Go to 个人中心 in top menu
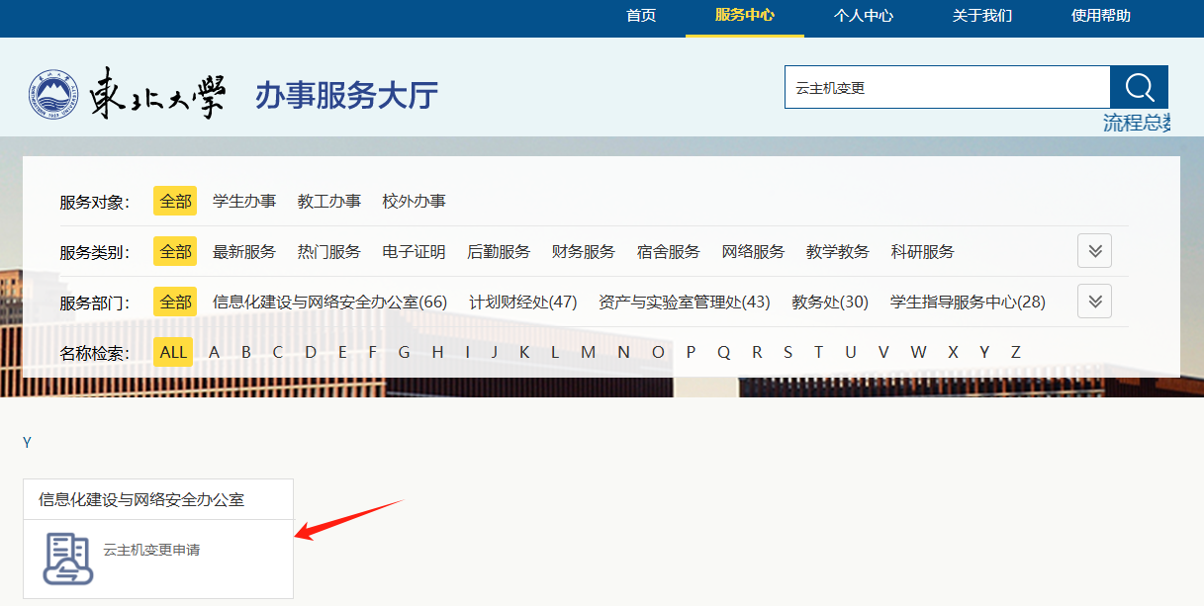 863,16
